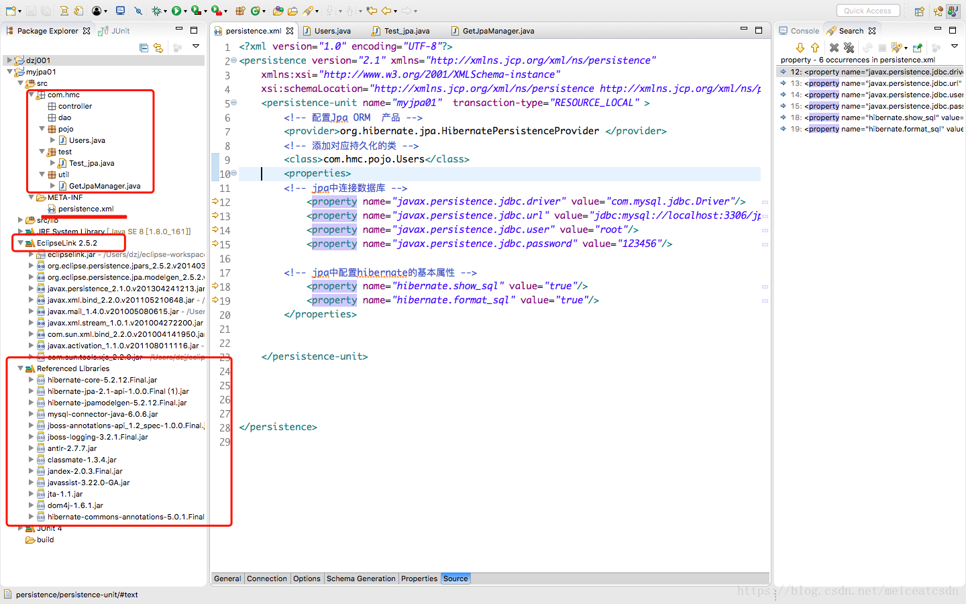Show previous match arrow in Search view

tap(815, 48)
